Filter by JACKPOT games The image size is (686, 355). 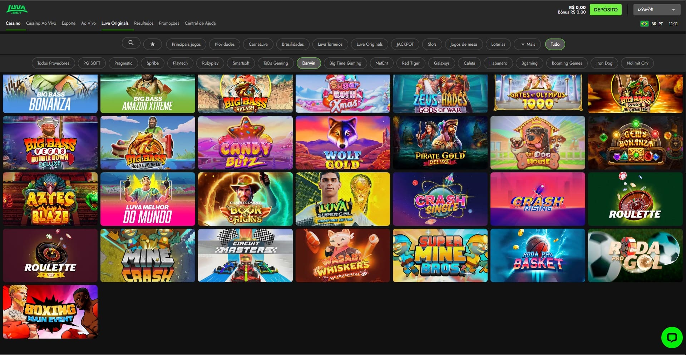405,44
